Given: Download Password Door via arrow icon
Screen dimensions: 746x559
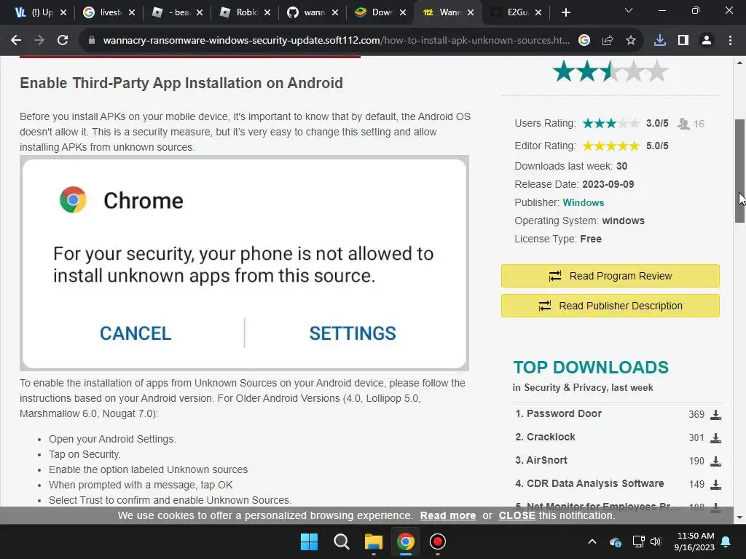Looking at the screenshot, I should pyautogui.click(x=715, y=414).
